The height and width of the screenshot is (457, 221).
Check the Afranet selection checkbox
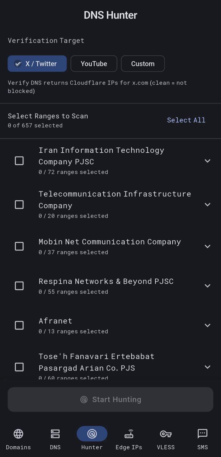coord(19,325)
